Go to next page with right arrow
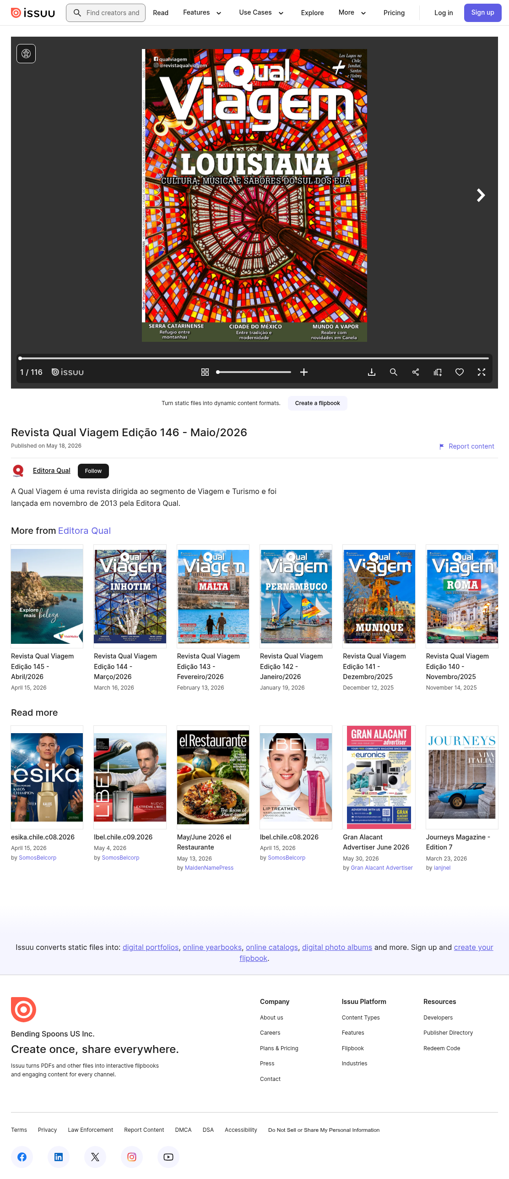 coord(481,195)
